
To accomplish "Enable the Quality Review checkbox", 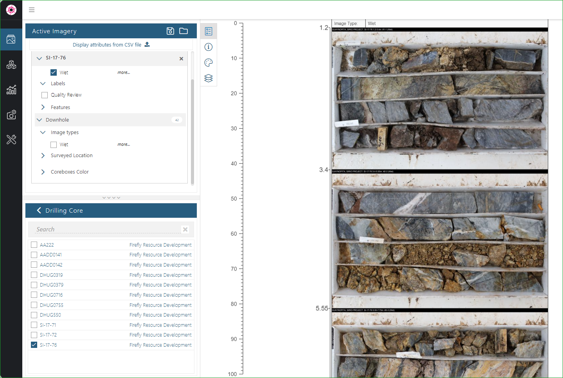I will click(45, 95).
